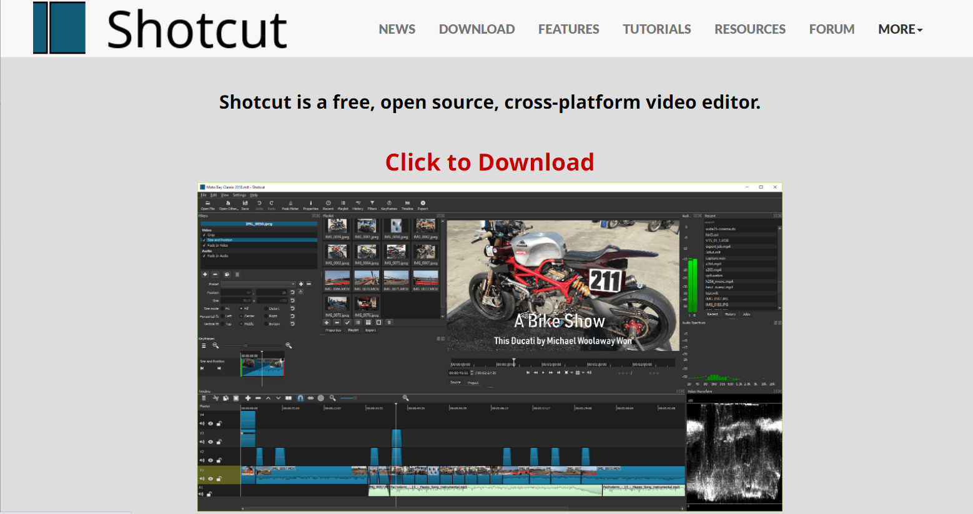The width and height of the screenshot is (973, 514).
Task: Hide track V4 using its eye icon
Action: click(210, 423)
